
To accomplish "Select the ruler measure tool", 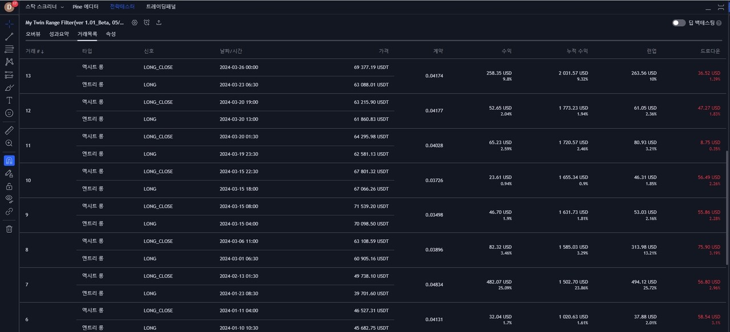I will tap(9, 130).
